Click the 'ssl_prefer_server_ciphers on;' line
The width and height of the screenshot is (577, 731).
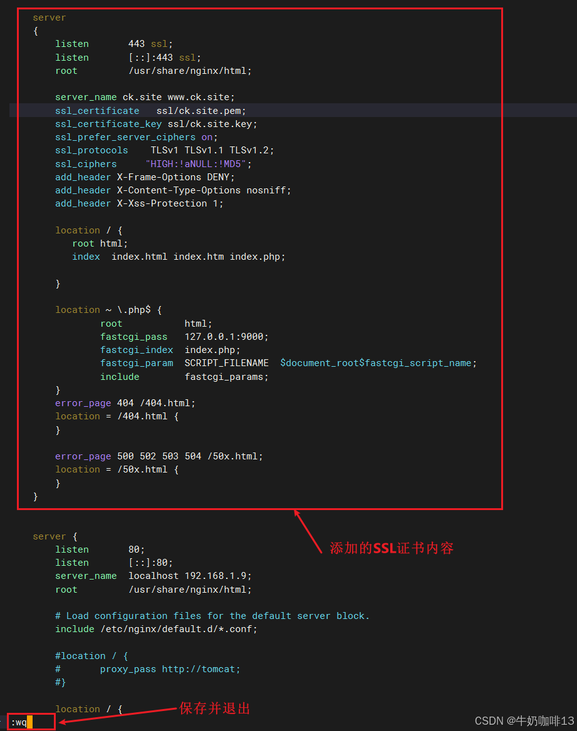[x=137, y=137]
